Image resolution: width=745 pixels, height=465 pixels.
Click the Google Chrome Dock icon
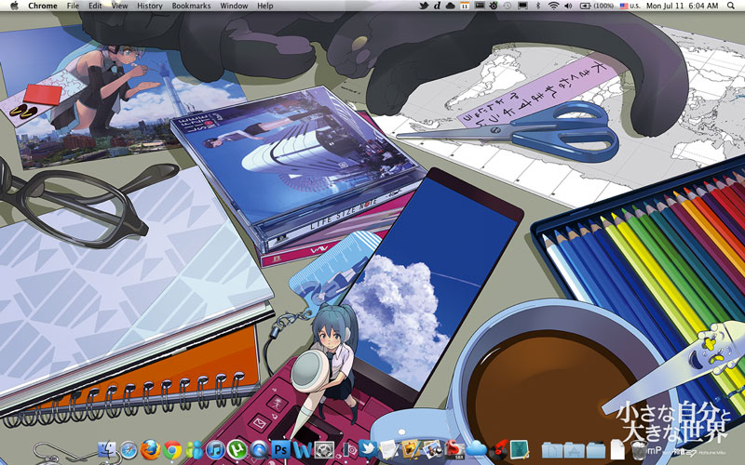click(x=172, y=450)
